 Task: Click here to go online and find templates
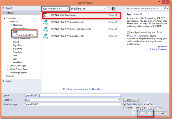(x=83, y=89)
